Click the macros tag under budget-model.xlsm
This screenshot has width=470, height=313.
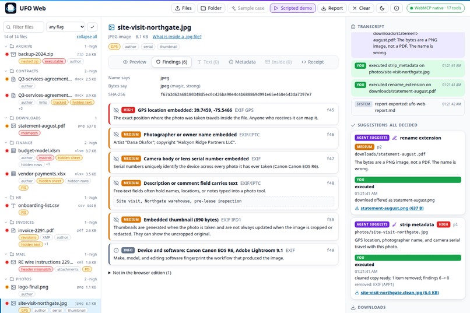(x=45, y=158)
